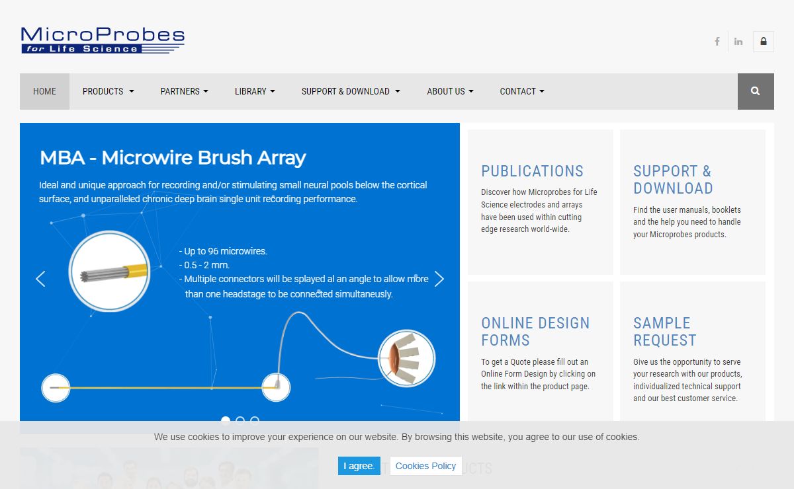The width and height of the screenshot is (794, 489).
Task: Click the 'Up to 96 microwires' text
Action: coord(223,251)
